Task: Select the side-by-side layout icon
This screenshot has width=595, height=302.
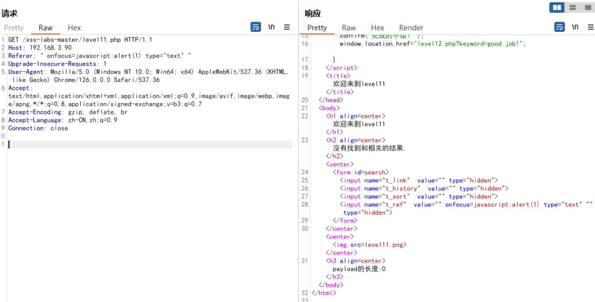Action: (557, 7)
